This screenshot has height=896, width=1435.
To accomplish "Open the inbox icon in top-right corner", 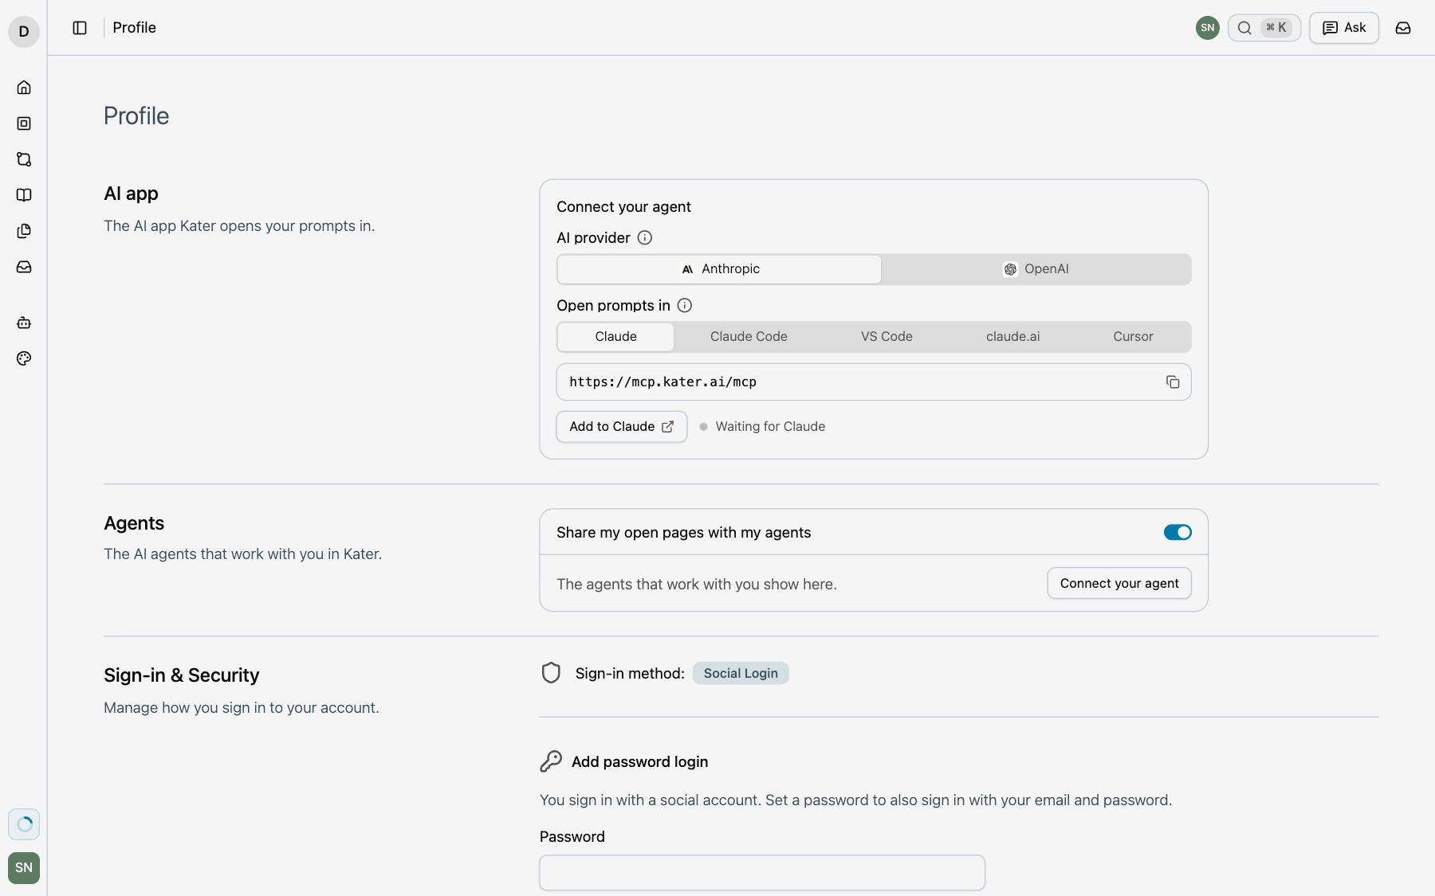I will [x=1403, y=28].
